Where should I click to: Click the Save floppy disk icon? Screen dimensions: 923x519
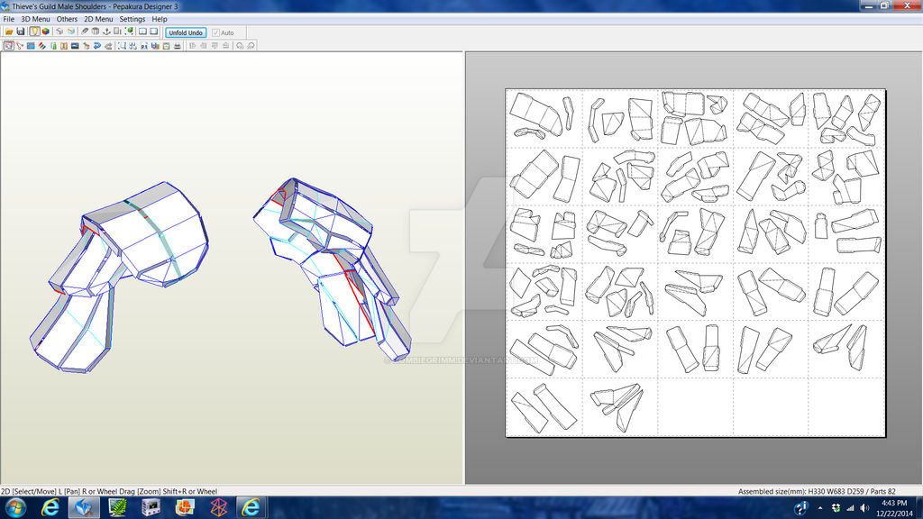21,32
